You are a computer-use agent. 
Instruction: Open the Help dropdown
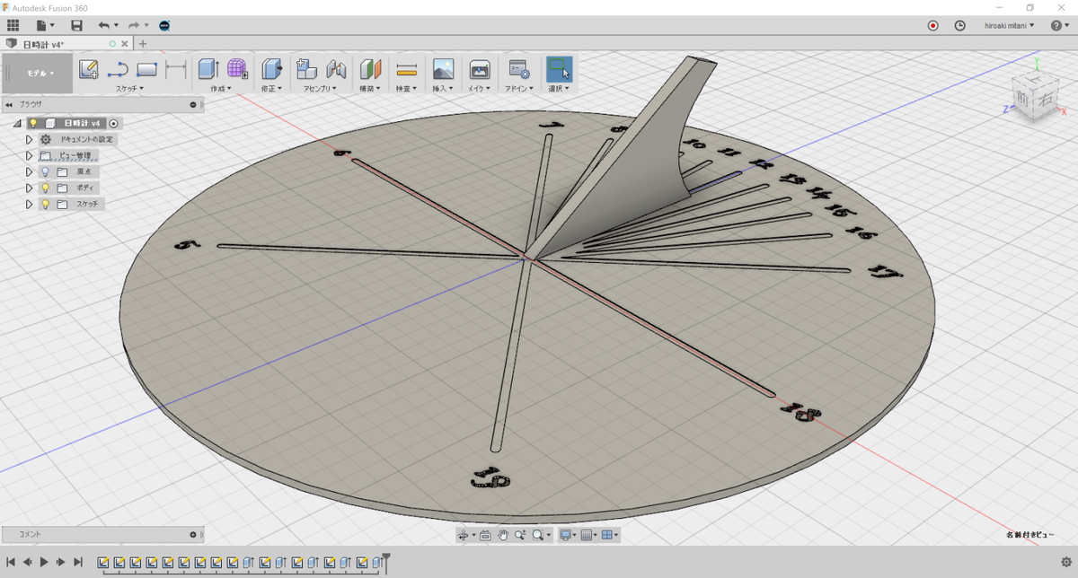pyautogui.click(x=1059, y=26)
